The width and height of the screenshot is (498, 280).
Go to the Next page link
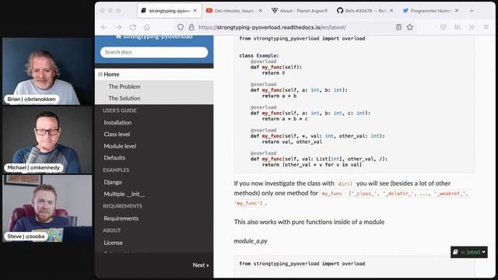click(x=201, y=264)
